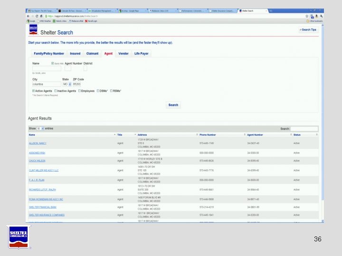Click the Agent Number input field
This screenshot has width=342, height=256.
68,69
